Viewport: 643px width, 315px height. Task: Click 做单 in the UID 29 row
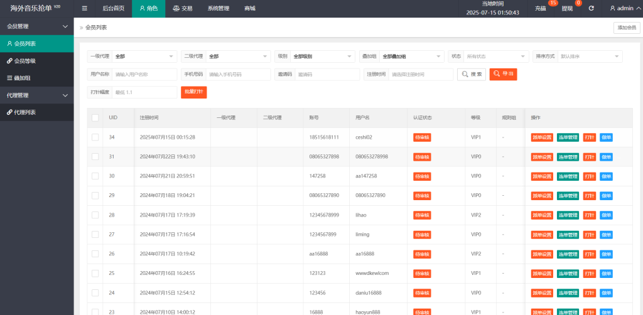[x=606, y=196]
